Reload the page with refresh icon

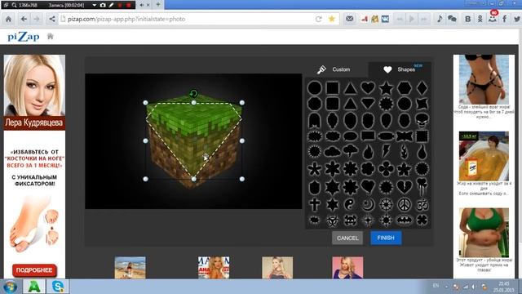click(x=319, y=19)
